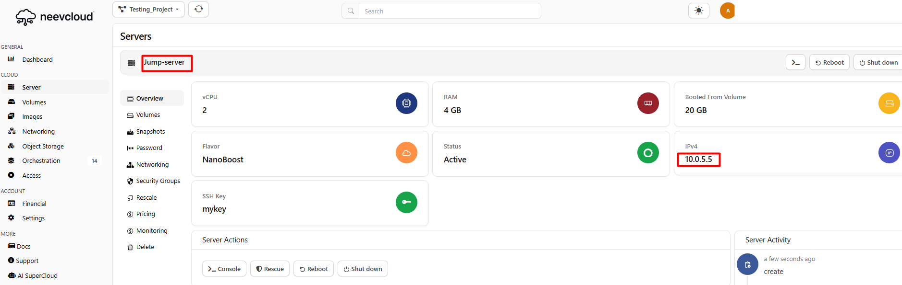Image resolution: width=902 pixels, height=285 pixels.
Task: Click the blue vCPU chip icon
Action: click(x=406, y=103)
